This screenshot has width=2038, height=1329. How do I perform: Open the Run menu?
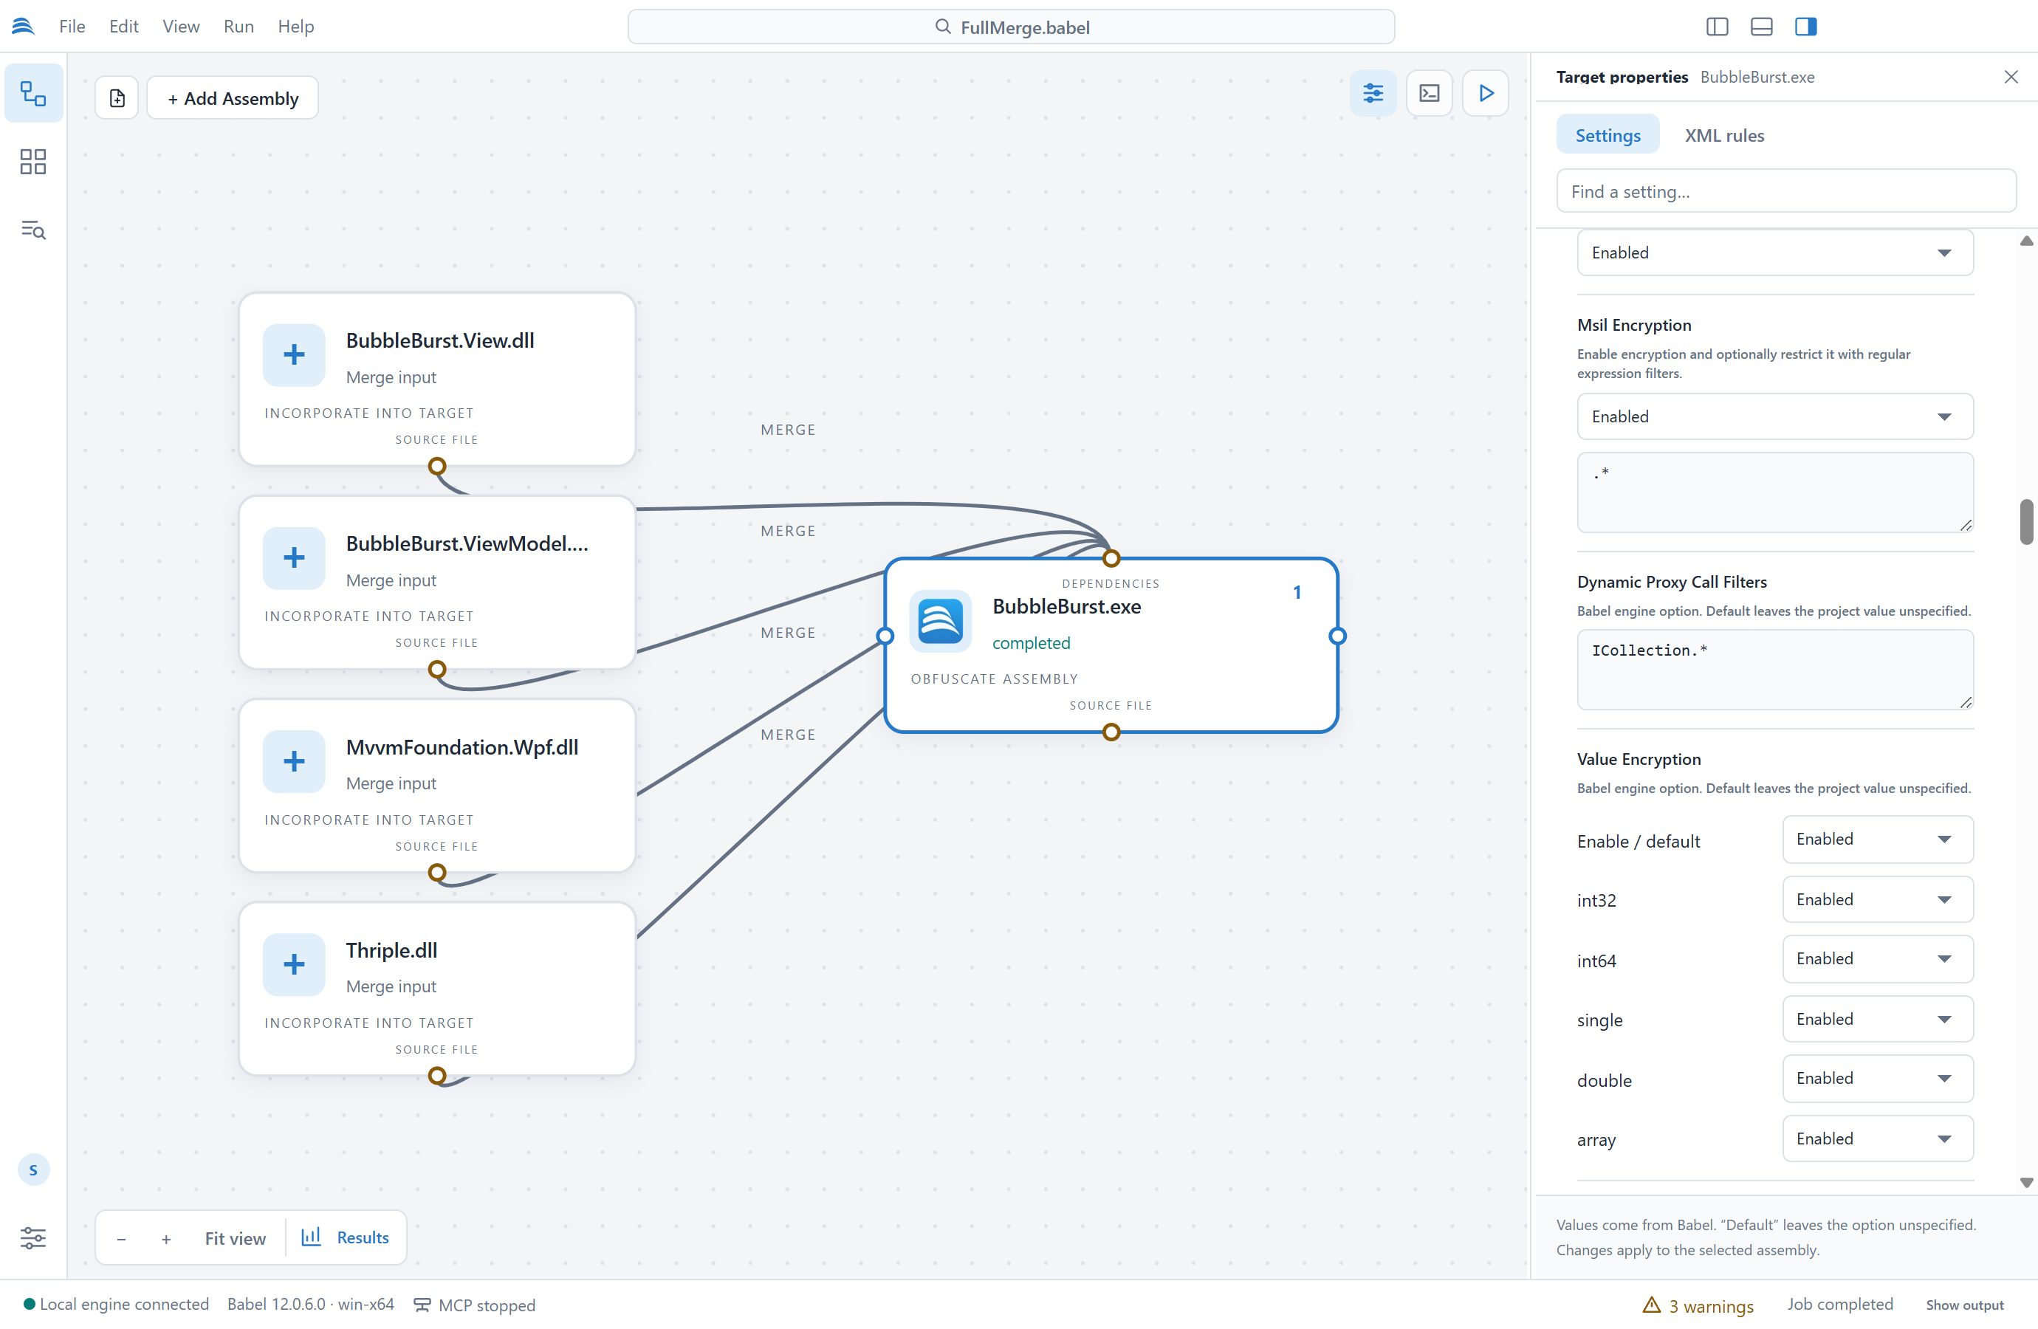tap(238, 27)
